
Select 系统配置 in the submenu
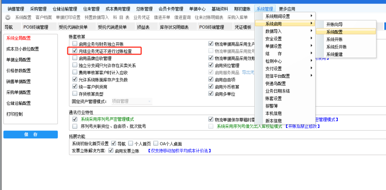click(335, 32)
